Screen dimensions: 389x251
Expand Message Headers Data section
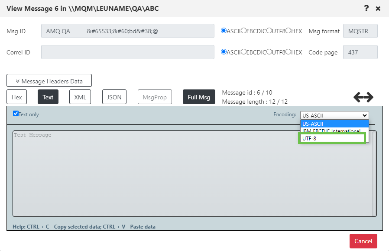click(x=49, y=80)
